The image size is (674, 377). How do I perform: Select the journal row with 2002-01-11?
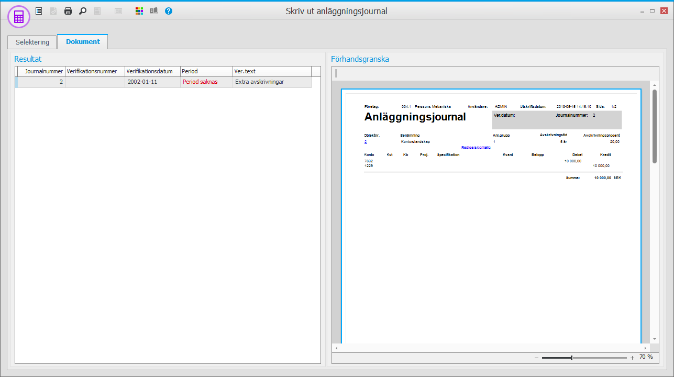coord(152,82)
